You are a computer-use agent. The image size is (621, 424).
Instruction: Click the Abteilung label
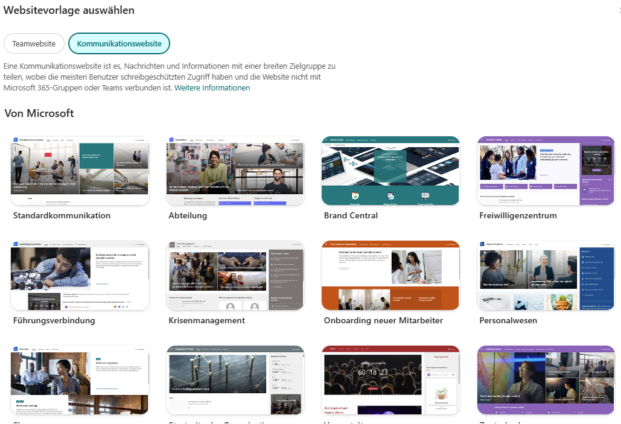pos(188,216)
